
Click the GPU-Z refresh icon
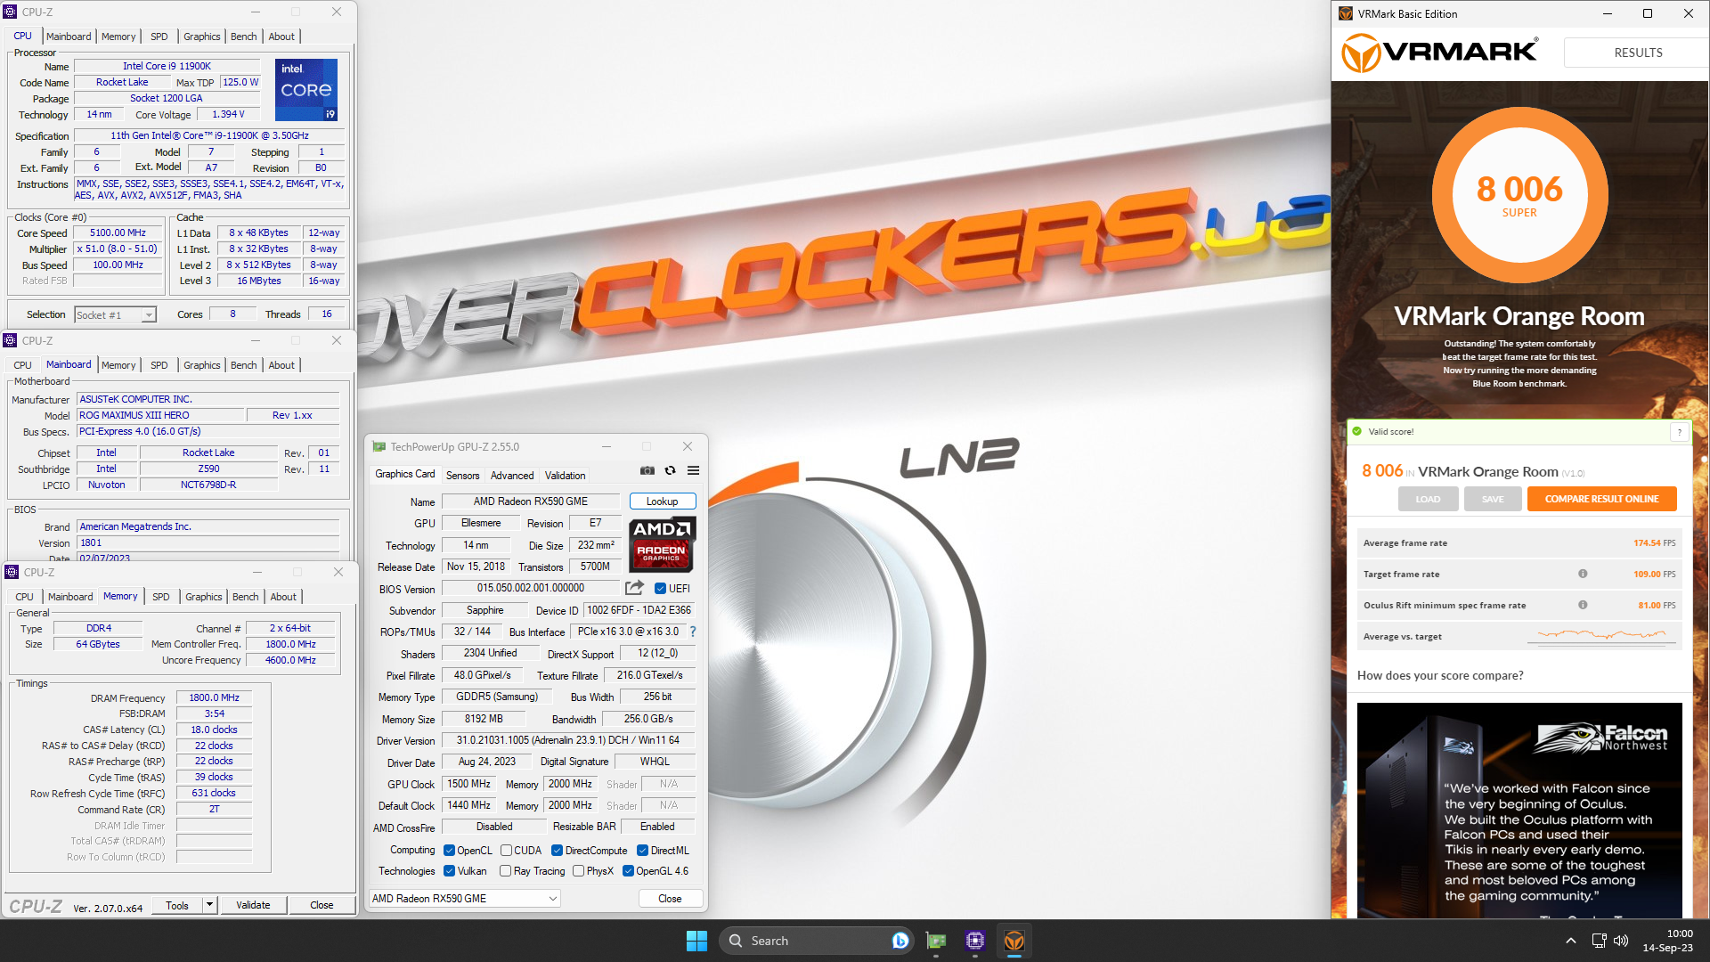pyautogui.click(x=671, y=470)
